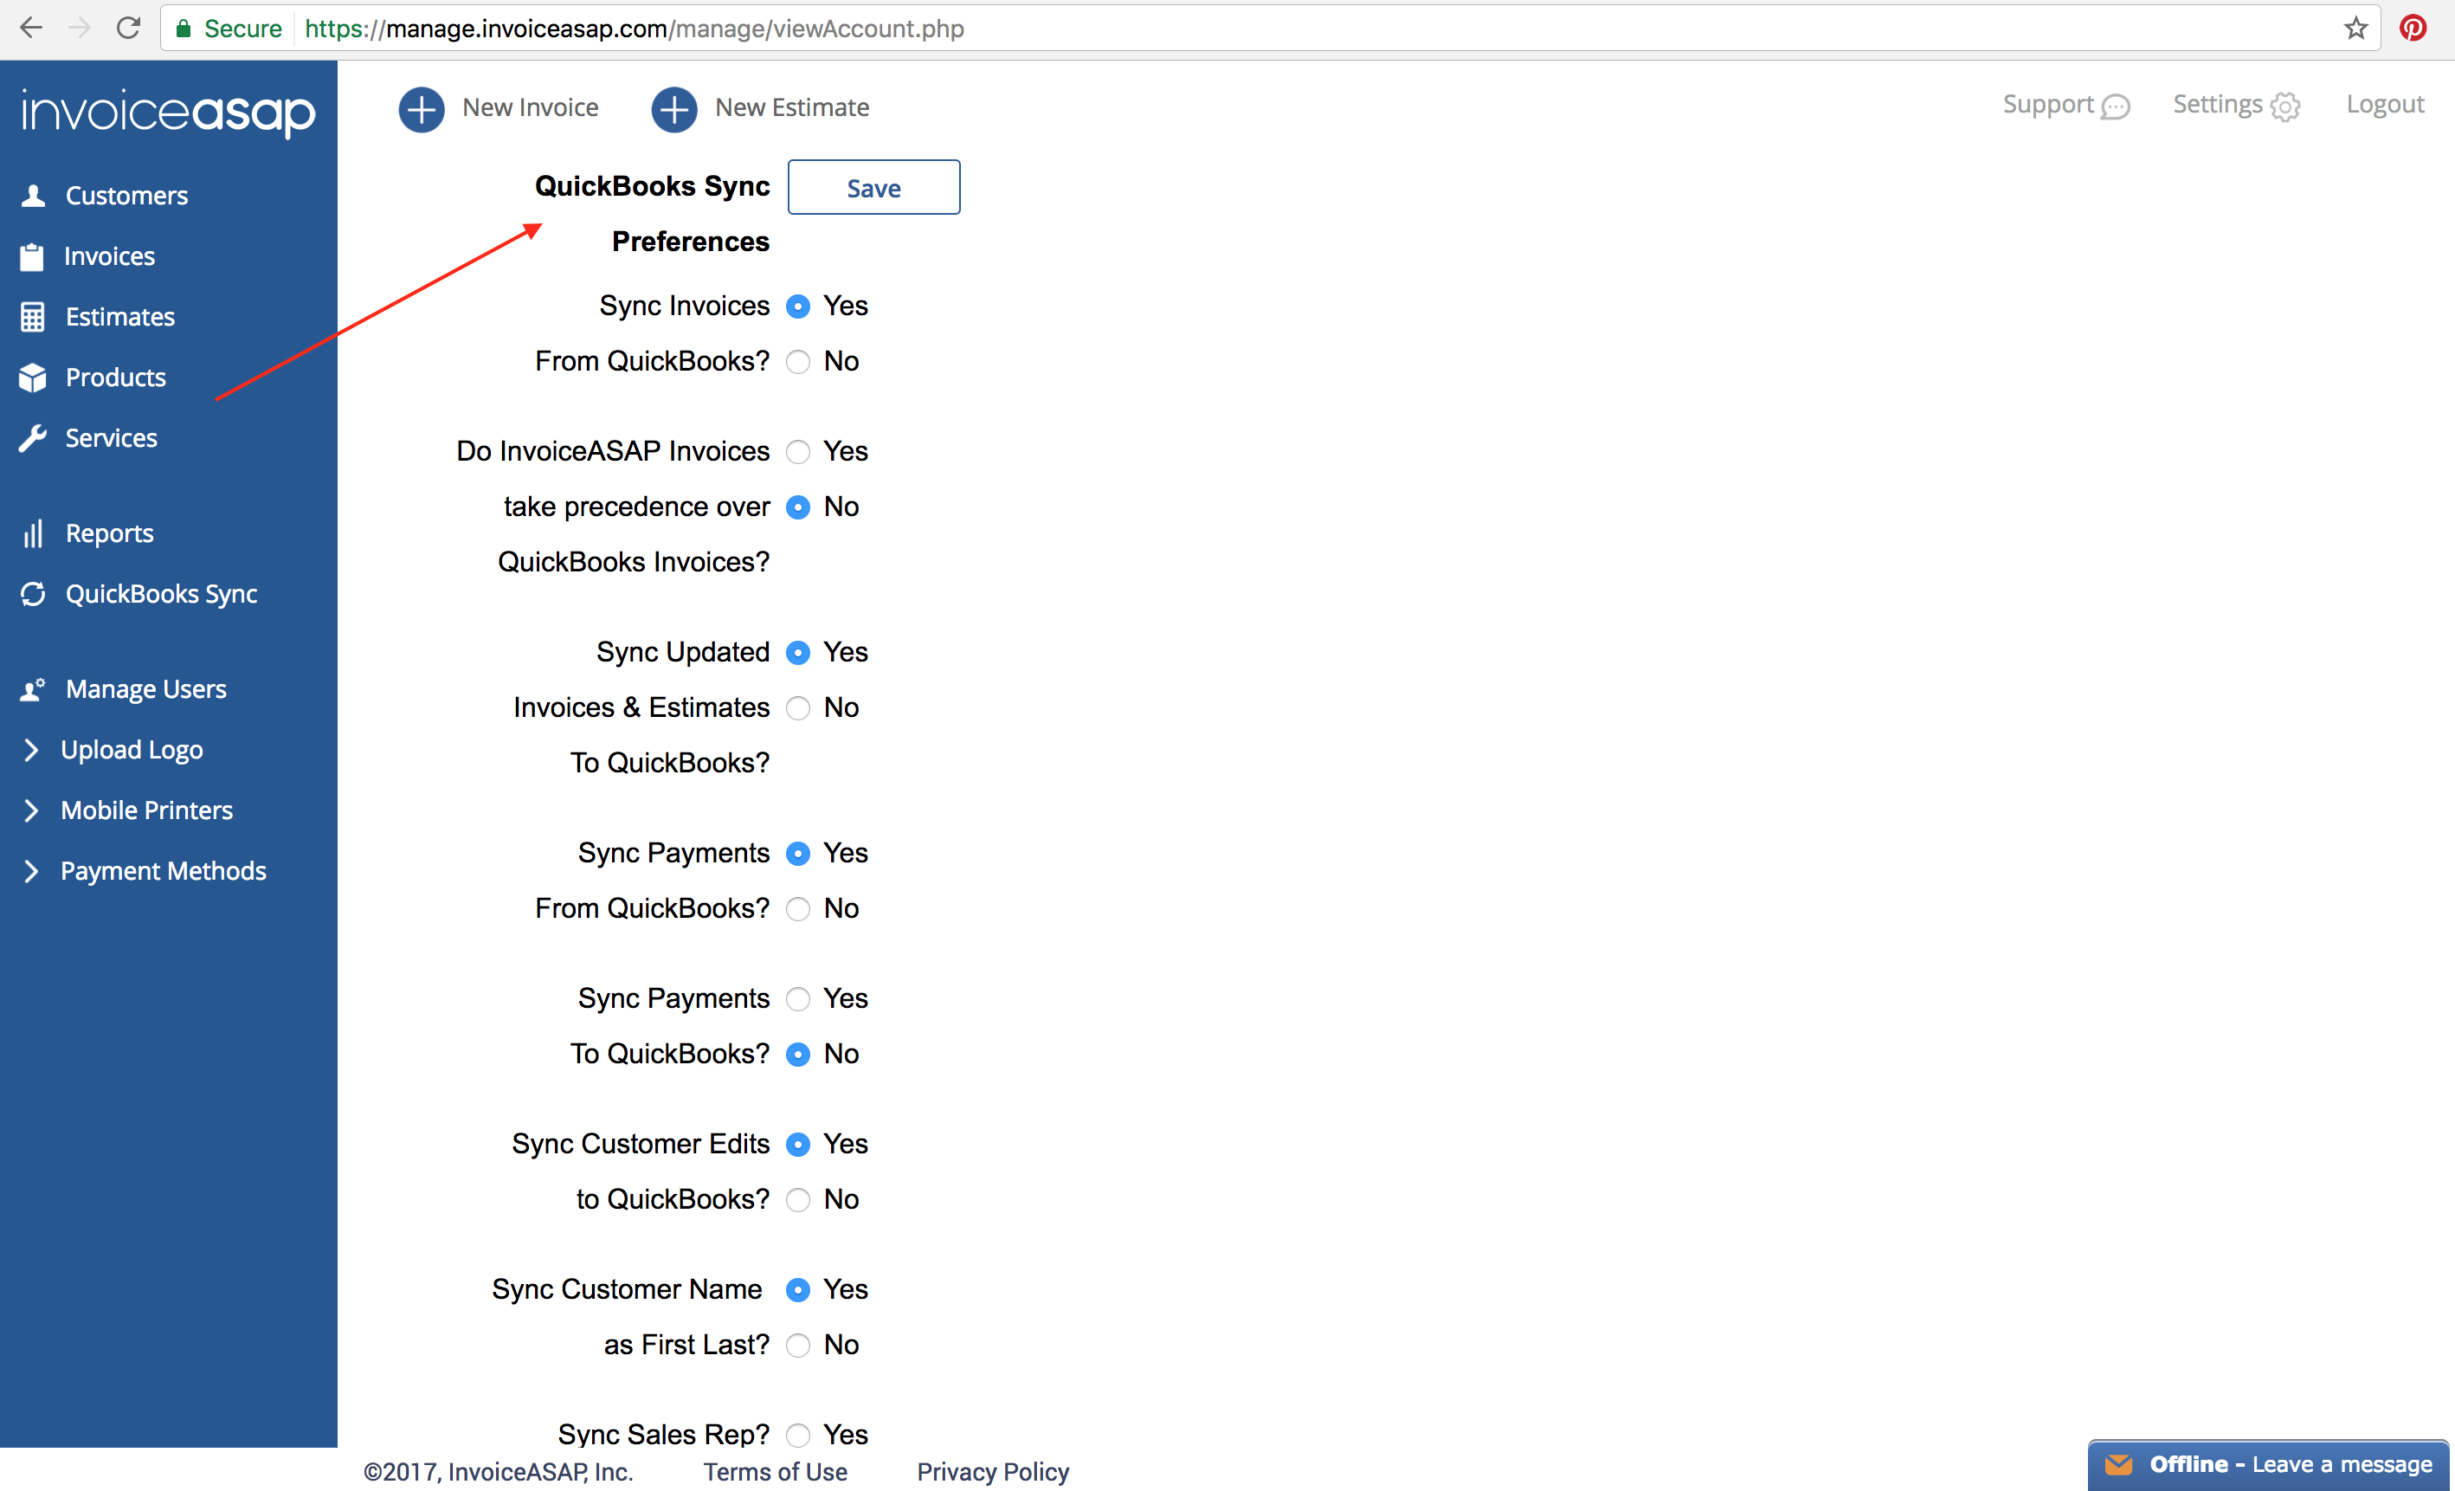This screenshot has height=1491, width=2455.
Task: Click the New Invoice link
Action: tap(530, 107)
